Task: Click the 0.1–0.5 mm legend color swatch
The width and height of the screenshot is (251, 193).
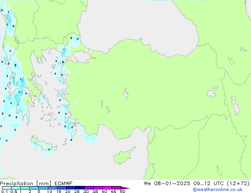Action: coord(7,188)
